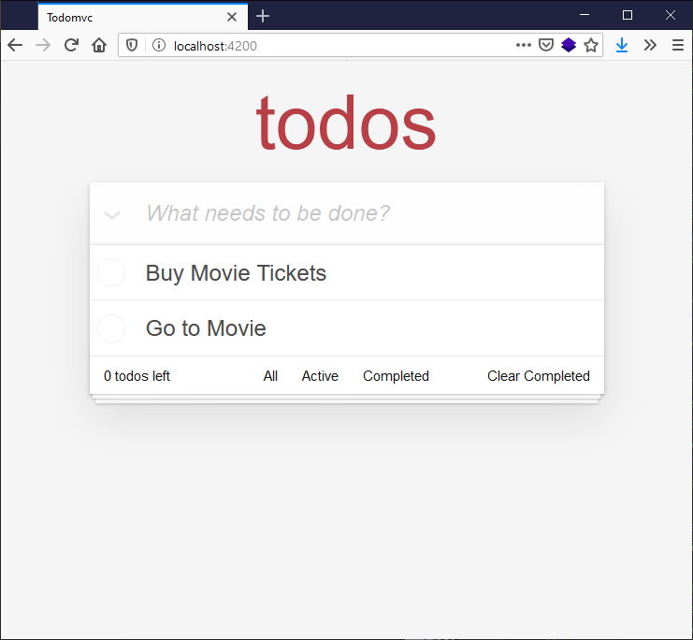
Task: Open the Firefox hamburger menu
Action: [x=678, y=45]
